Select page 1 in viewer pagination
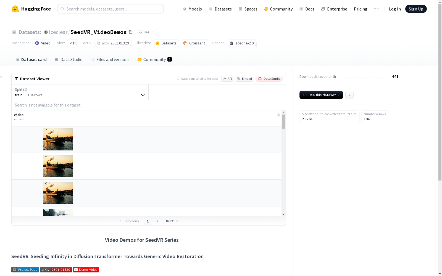The width and height of the screenshot is (442, 276). pyautogui.click(x=148, y=221)
